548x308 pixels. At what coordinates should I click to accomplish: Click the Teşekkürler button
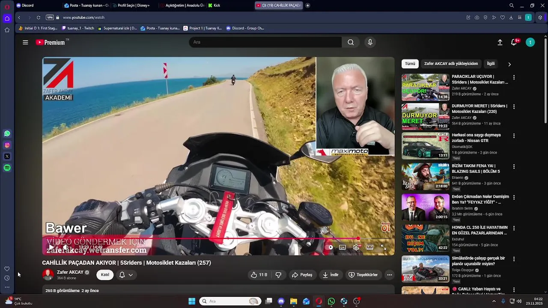(x=363, y=275)
